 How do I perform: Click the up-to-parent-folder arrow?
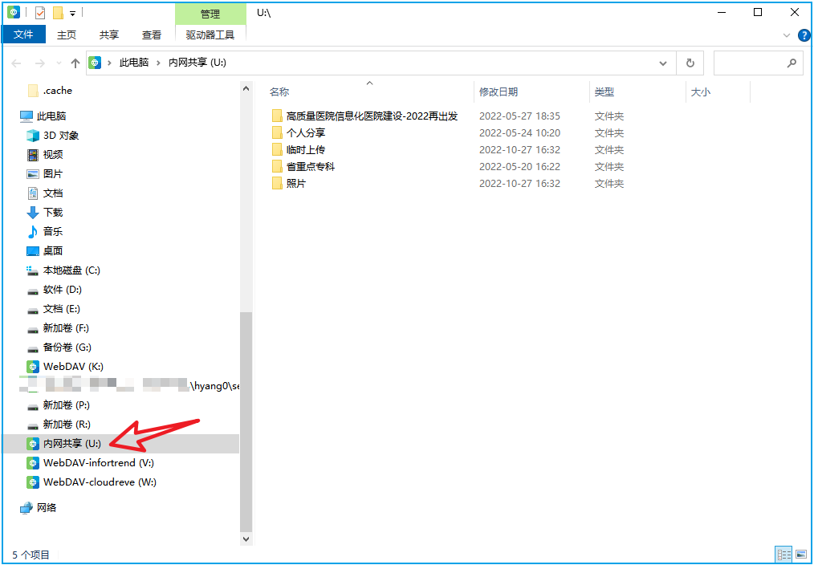click(75, 62)
